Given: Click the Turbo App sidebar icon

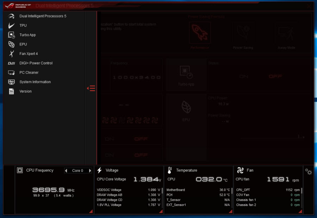Looking at the screenshot, I should tap(12, 35).
